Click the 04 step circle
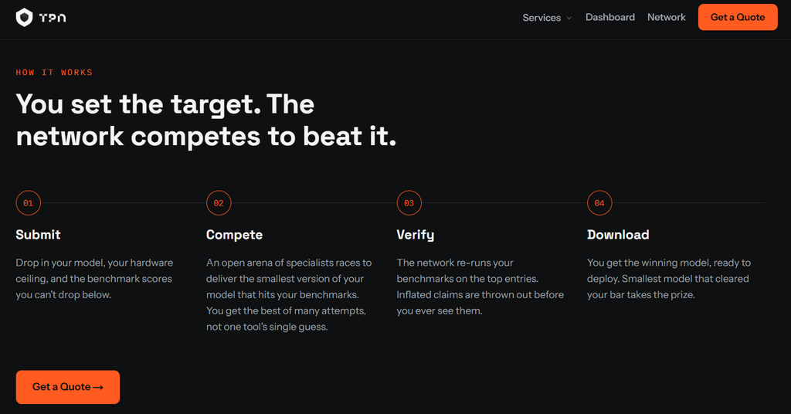 point(599,202)
